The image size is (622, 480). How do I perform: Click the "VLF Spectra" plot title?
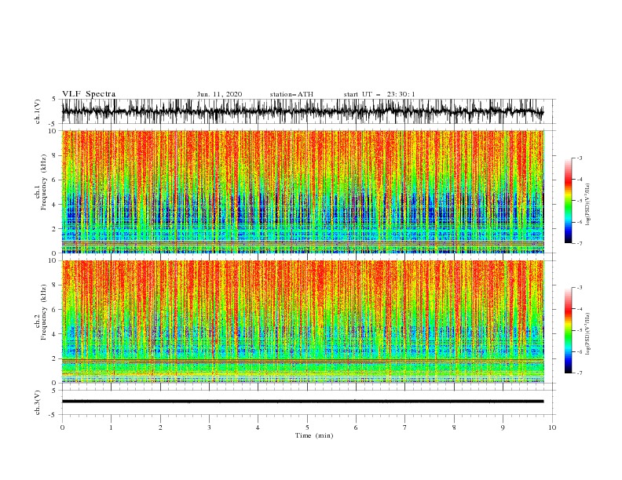click(89, 94)
